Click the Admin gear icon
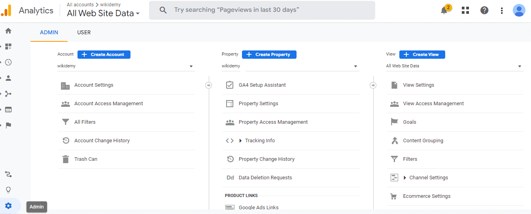 tap(8, 206)
